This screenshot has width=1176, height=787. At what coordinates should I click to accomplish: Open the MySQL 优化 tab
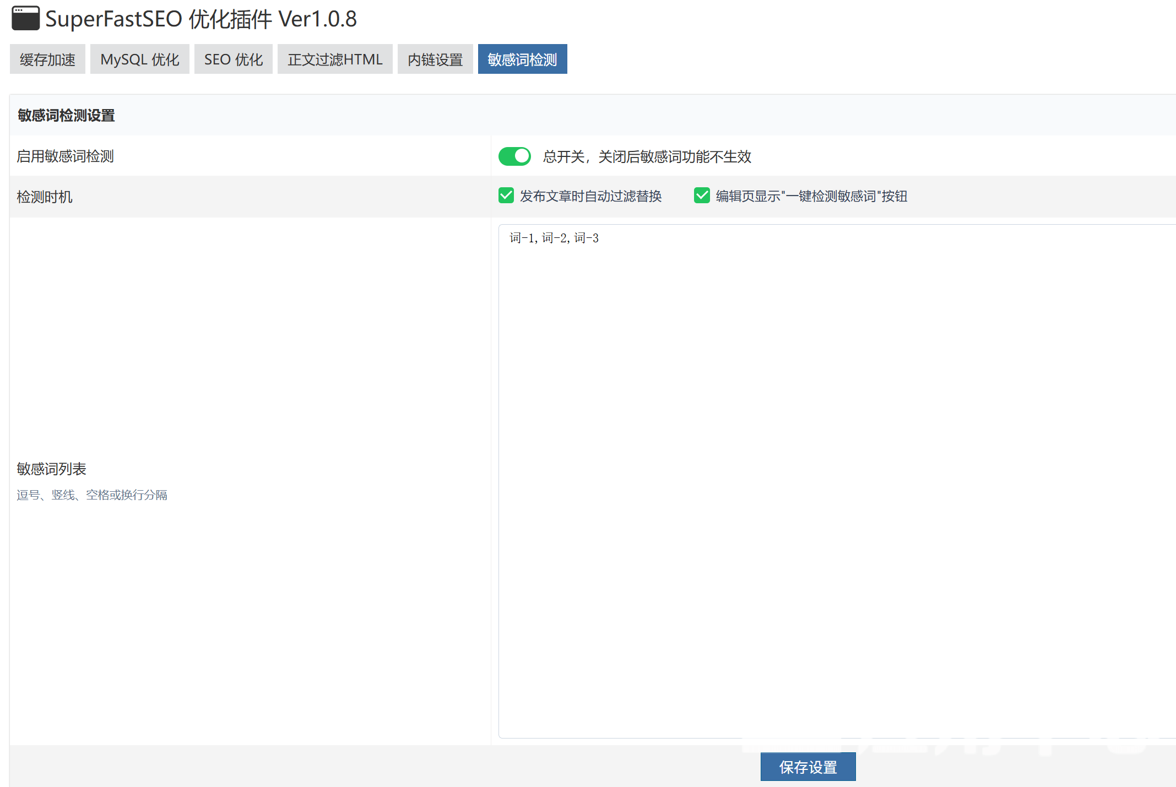tap(140, 59)
